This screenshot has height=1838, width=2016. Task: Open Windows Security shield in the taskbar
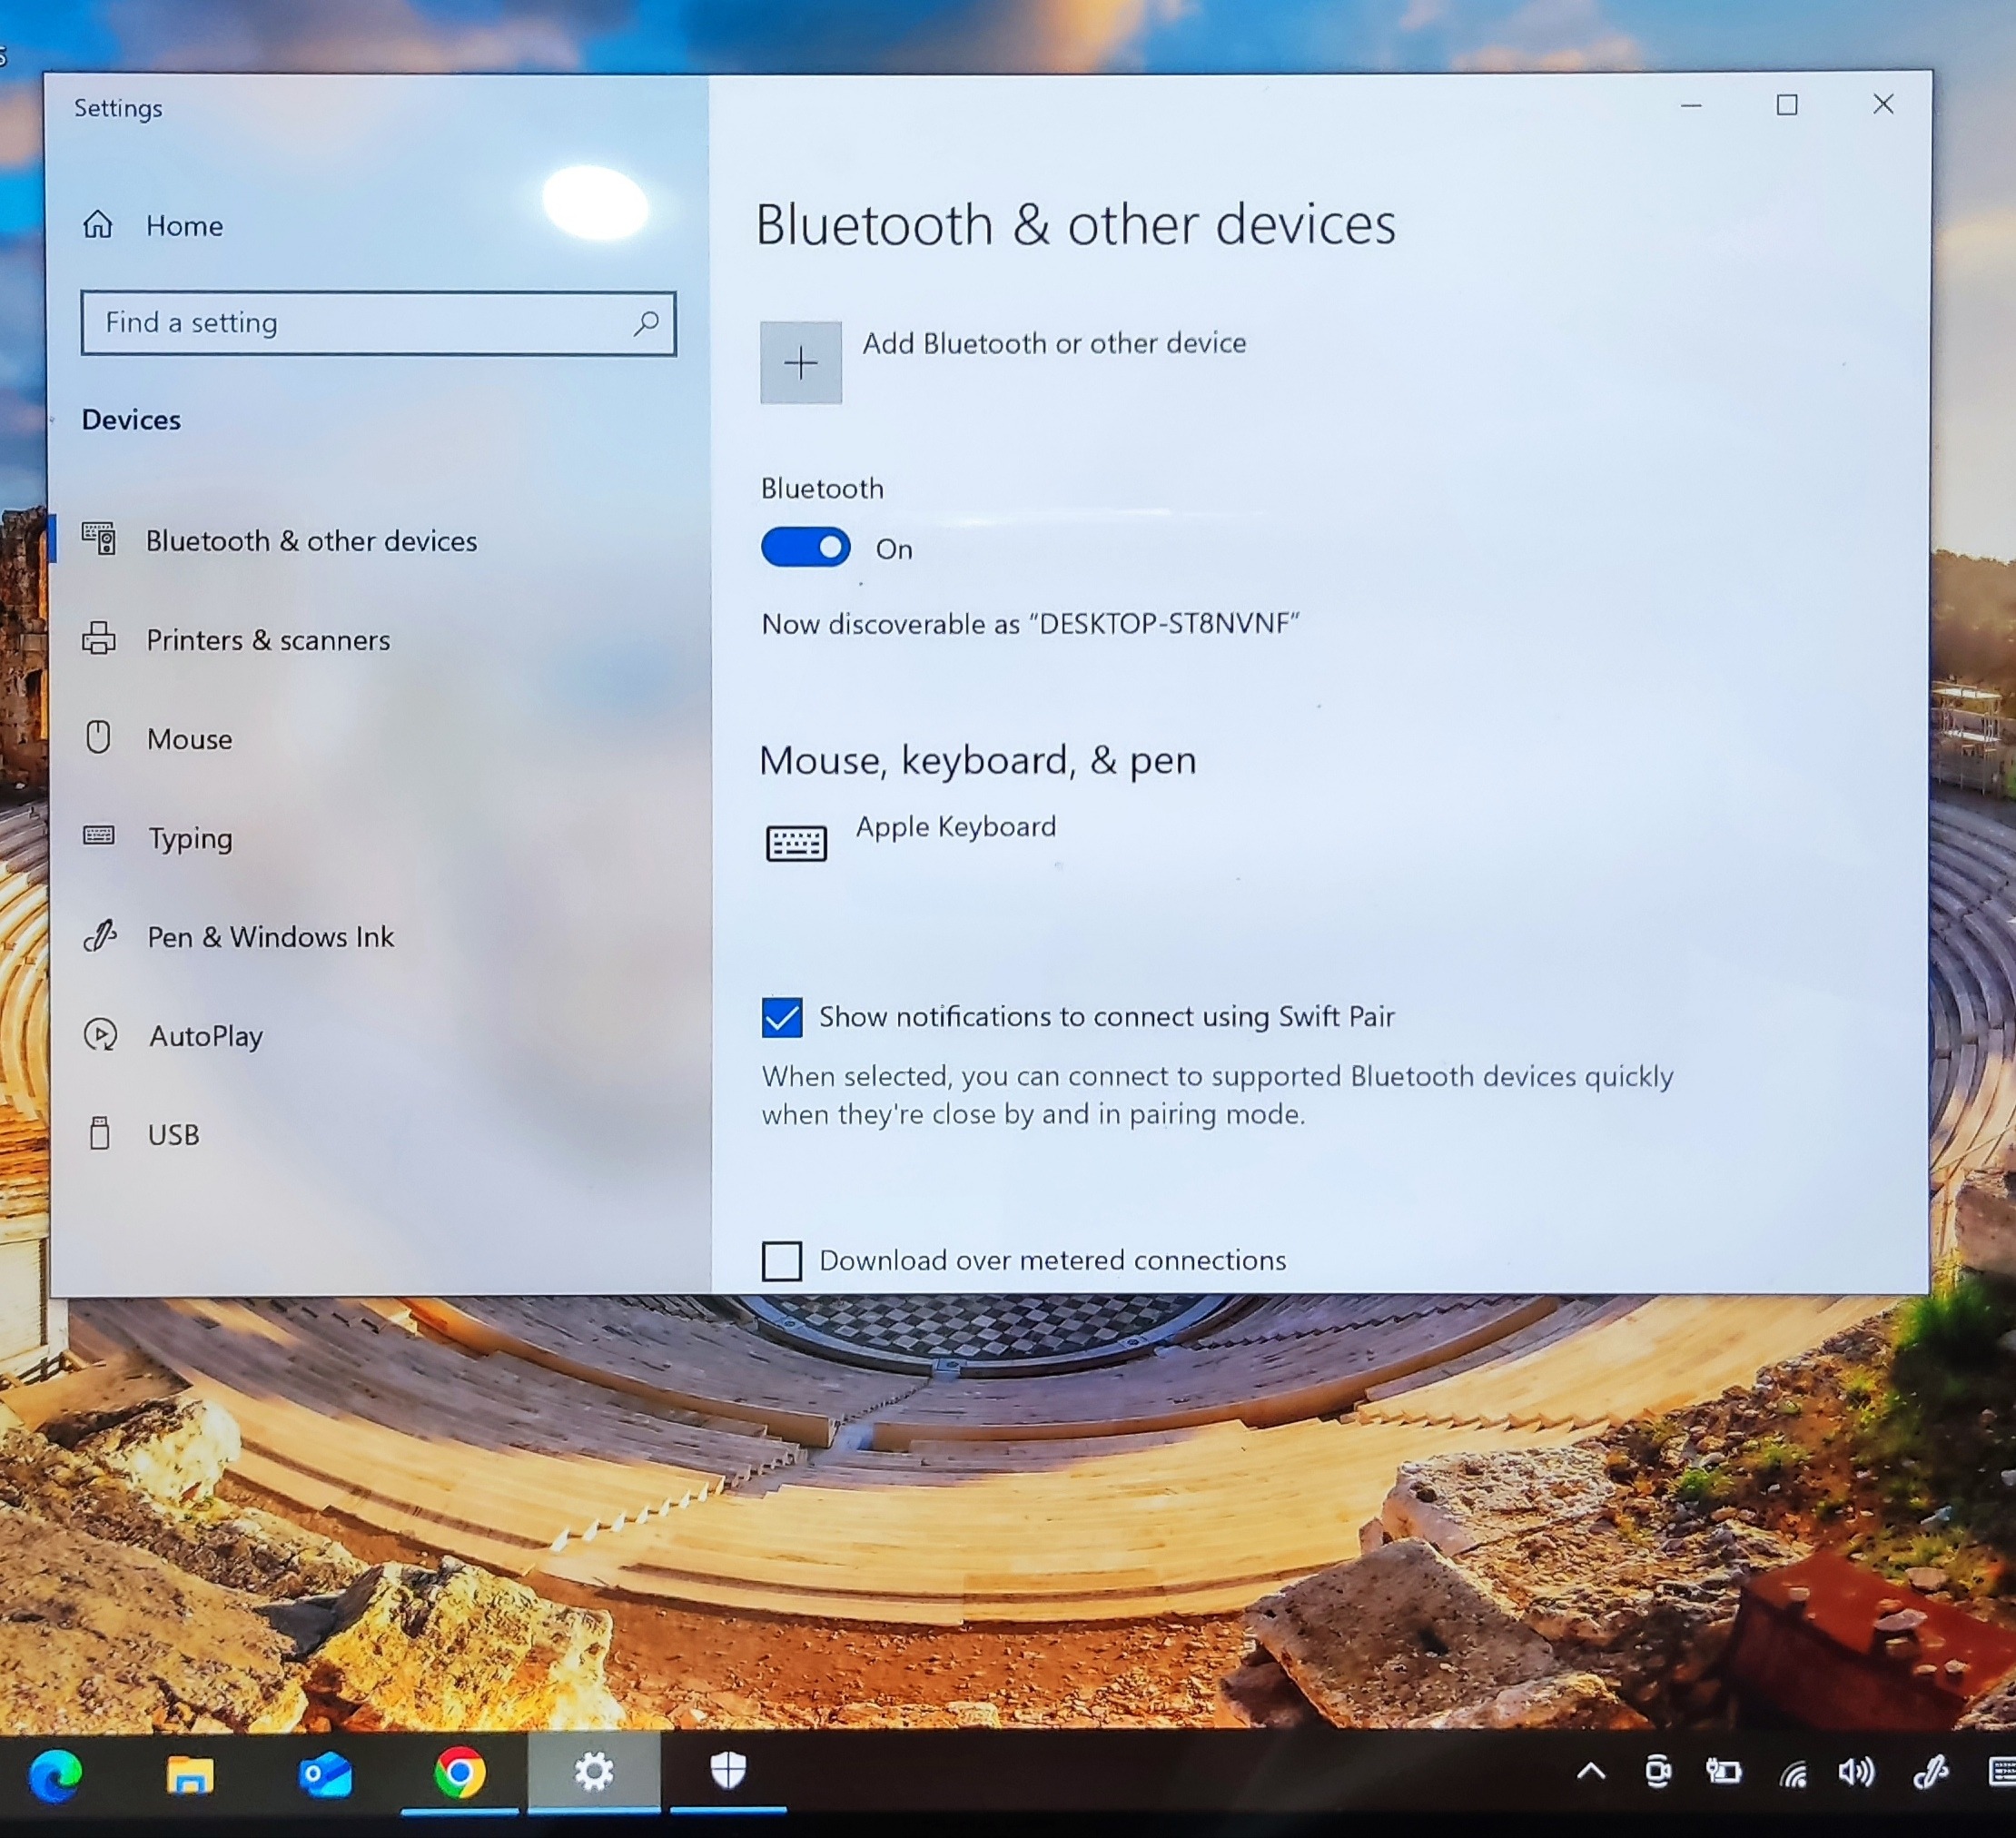(x=728, y=1772)
